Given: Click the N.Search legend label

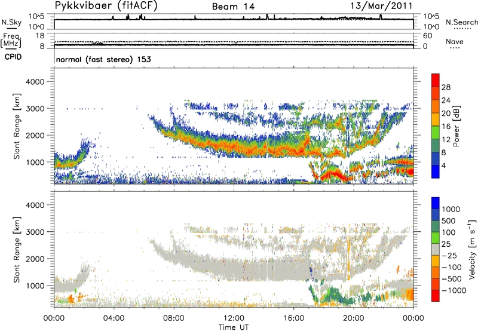Looking at the screenshot, I should point(461,22).
